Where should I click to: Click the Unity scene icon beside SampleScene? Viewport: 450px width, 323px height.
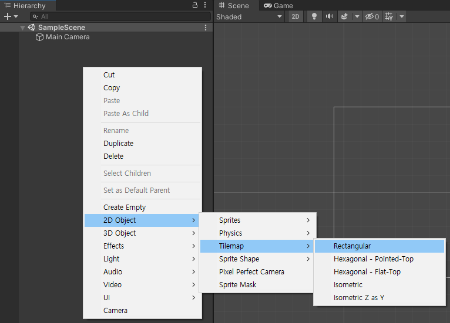pyautogui.click(x=31, y=28)
